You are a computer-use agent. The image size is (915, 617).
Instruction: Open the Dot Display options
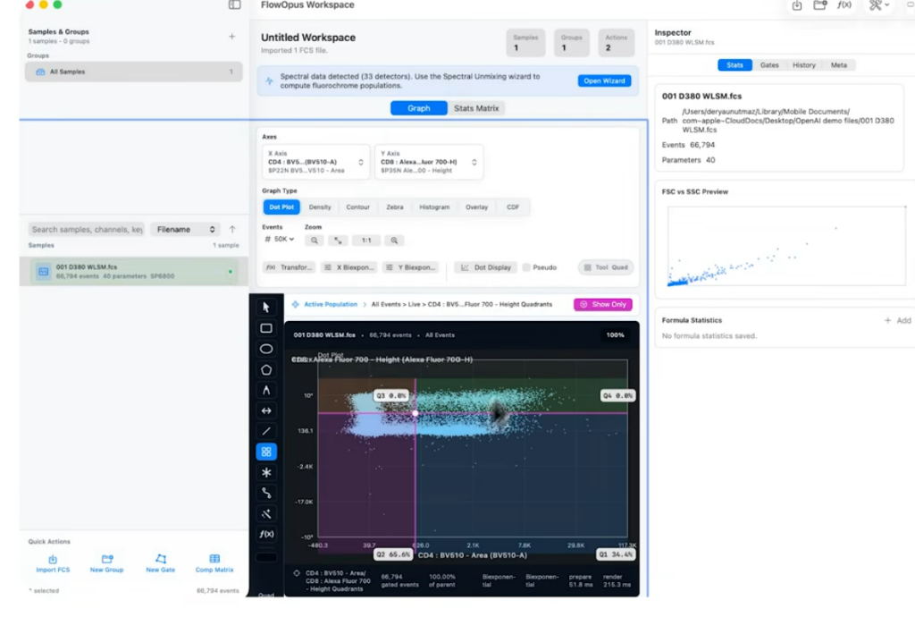(x=486, y=267)
